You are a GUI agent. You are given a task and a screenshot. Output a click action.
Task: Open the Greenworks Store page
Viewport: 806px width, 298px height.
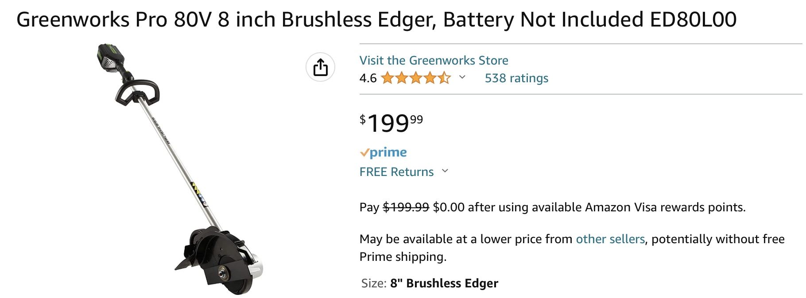click(x=434, y=60)
